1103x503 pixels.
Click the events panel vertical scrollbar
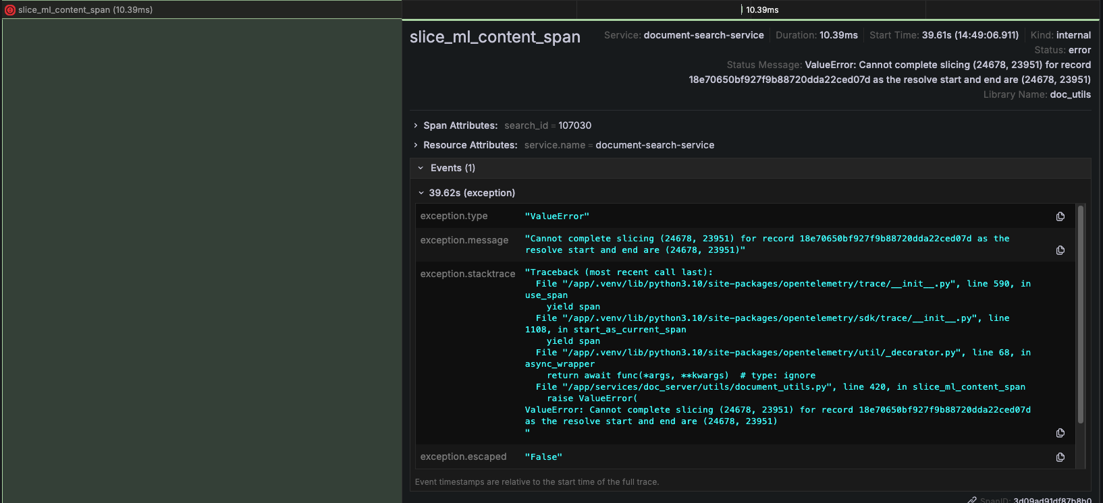tap(1080, 314)
